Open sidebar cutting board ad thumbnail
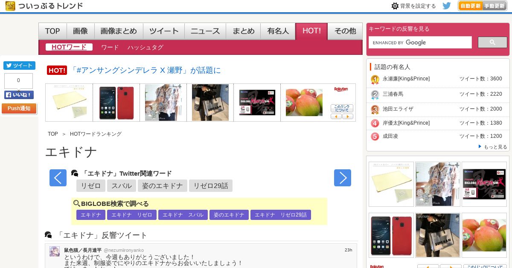The width and height of the screenshot is (512, 268). tap(391, 184)
